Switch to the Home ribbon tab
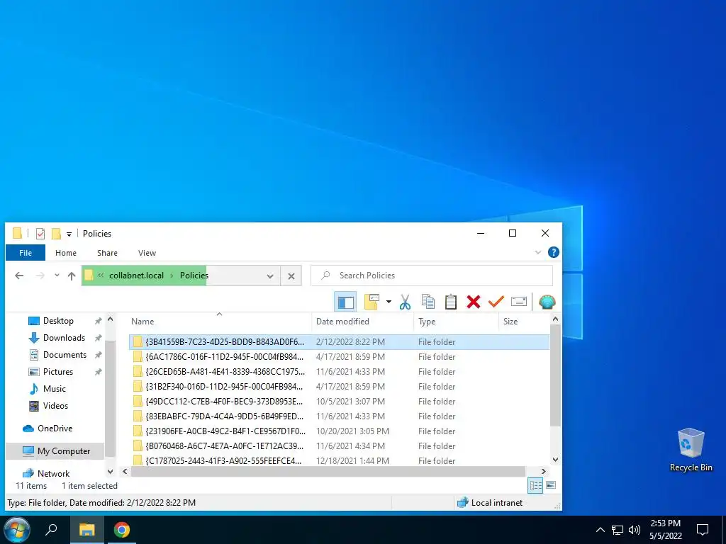The image size is (726, 544). [x=66, y=253]
